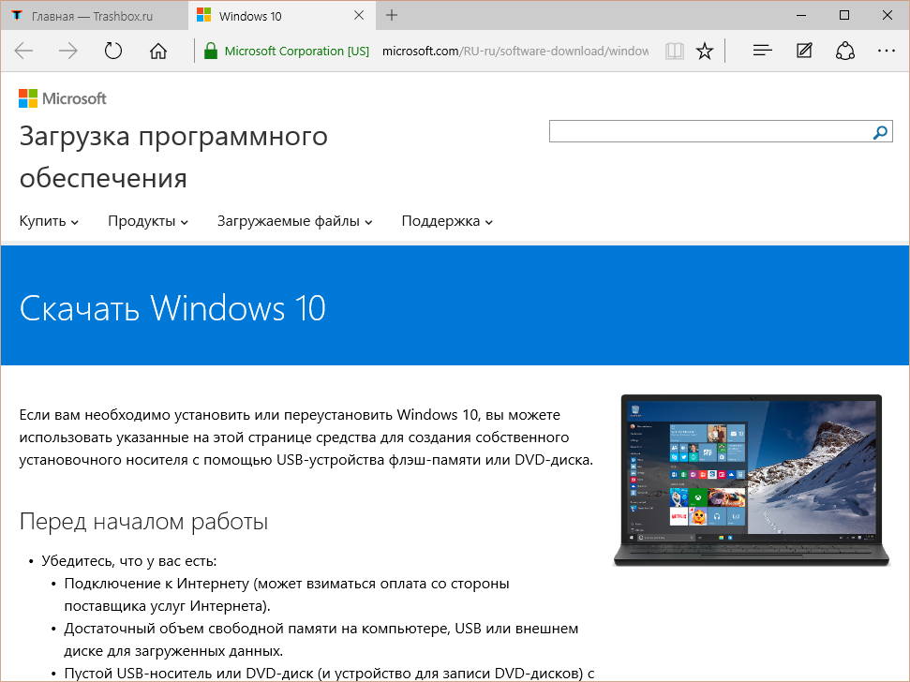Screen dimensions: 910x682
Task: Go back using the back arrow
Action: (x=24, y=52)
